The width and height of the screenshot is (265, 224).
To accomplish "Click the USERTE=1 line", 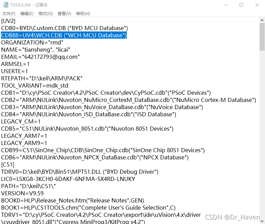I will (14, 71).
